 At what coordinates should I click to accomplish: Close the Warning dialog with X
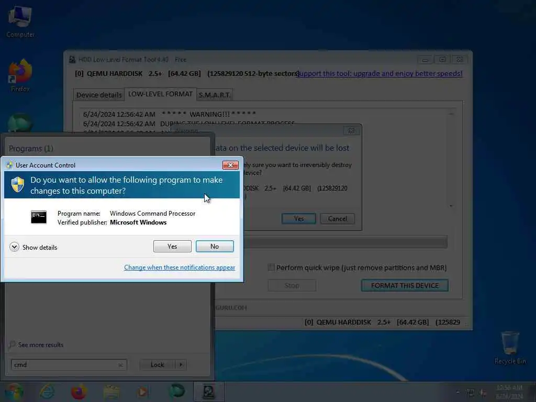[x=351, y=131]
